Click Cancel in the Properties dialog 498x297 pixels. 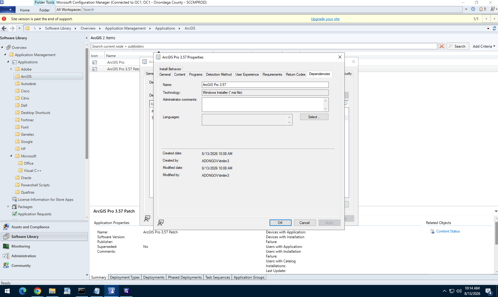[305, 223]
